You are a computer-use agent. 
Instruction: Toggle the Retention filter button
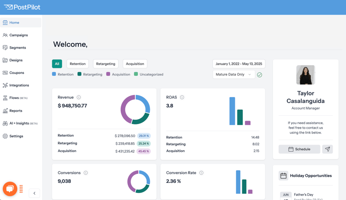tap(77, 64)
